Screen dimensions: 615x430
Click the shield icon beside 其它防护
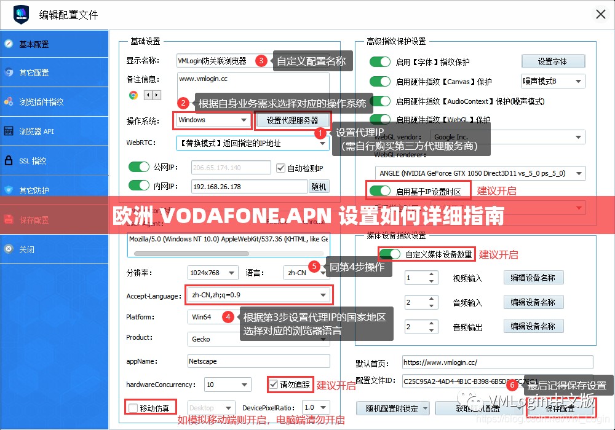(x=9, y=190)
